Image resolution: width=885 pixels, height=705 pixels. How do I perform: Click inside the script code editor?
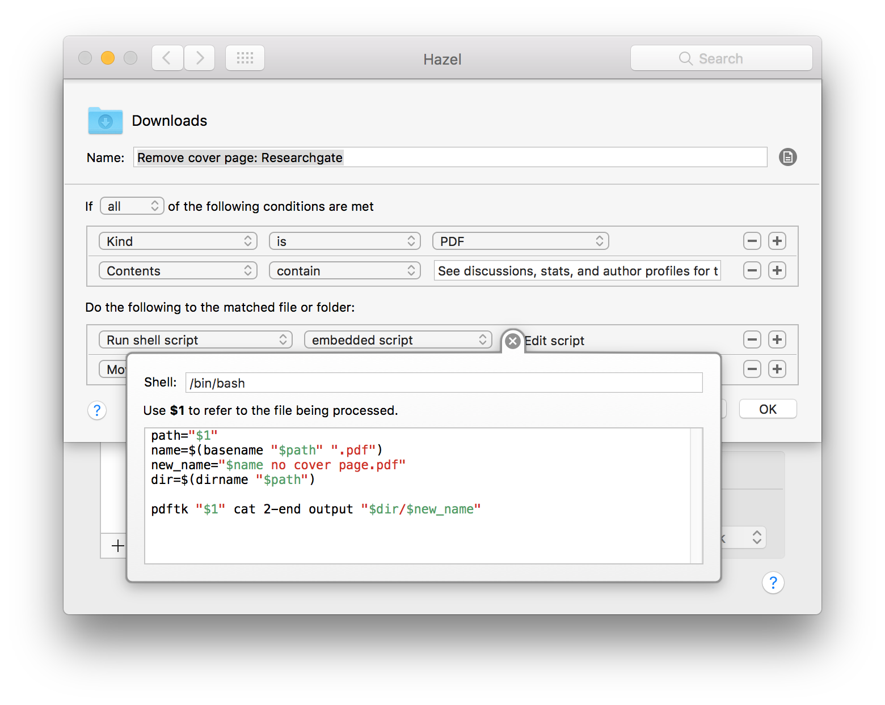point(418,496)
